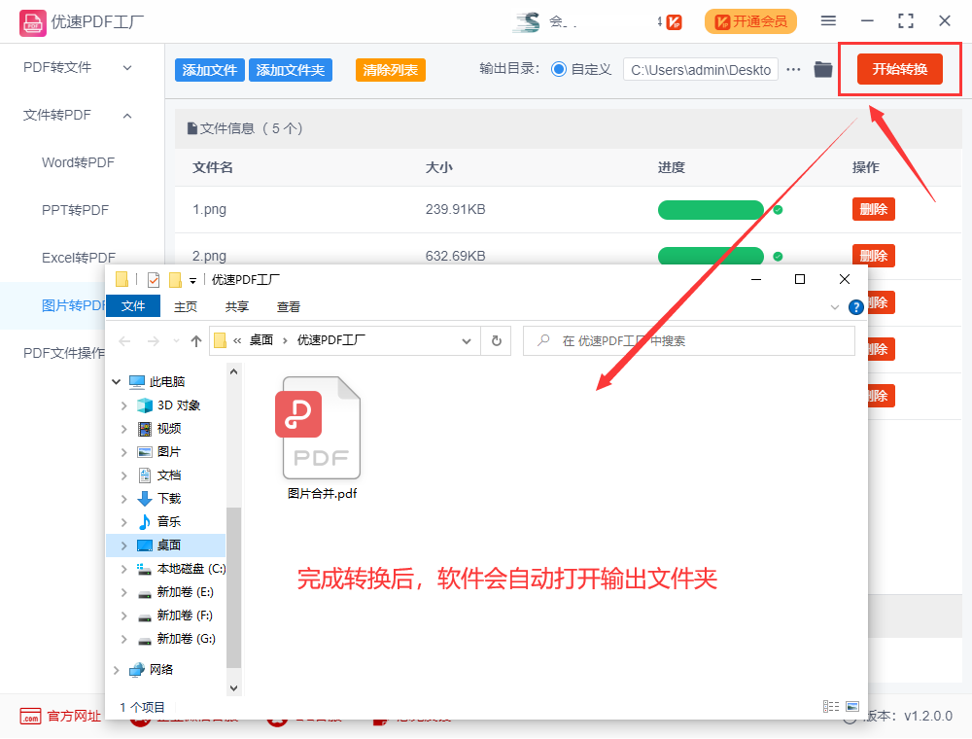Open the hamburger menu in the title bar

click(828, 21)
